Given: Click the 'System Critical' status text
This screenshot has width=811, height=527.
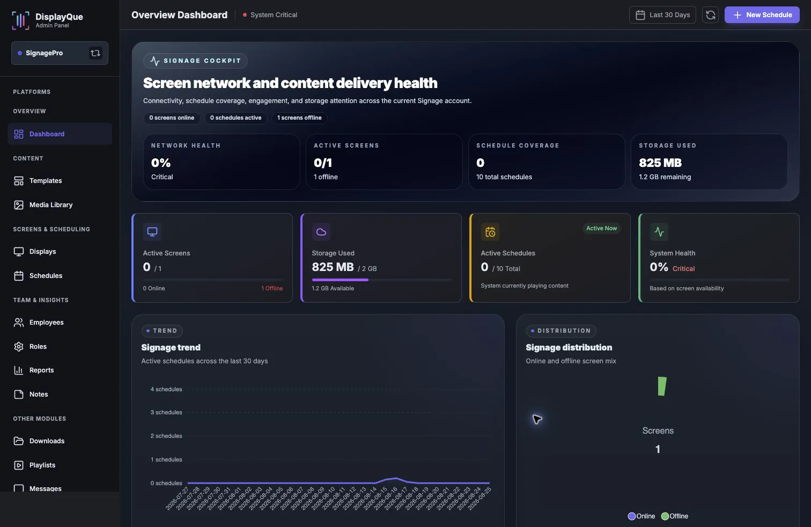Looking at the screenshot, I should pyautogui.click(x=274, y=15).
